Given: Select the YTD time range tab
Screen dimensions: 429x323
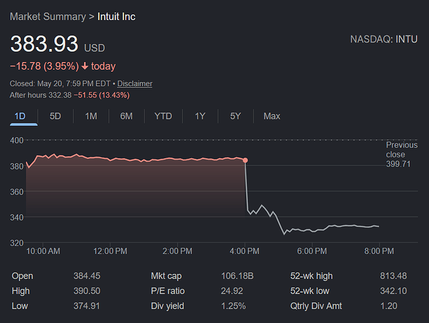Looking at the screenshot, I should (163, 116).
